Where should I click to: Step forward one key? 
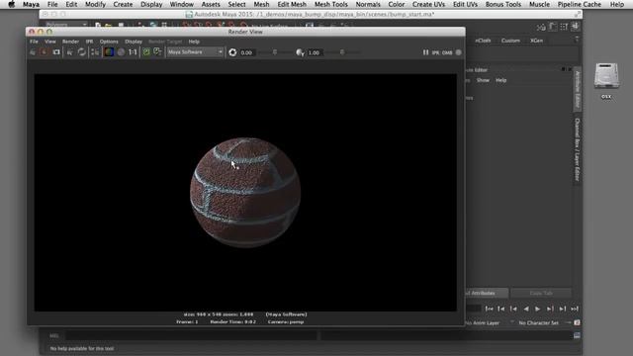550,309
